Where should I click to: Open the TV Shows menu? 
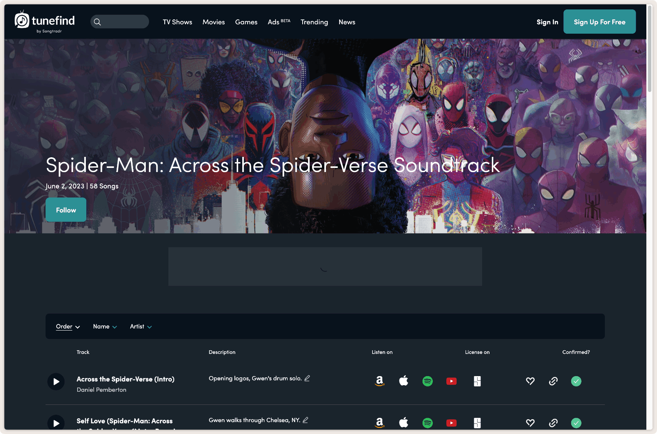point(177,22)
